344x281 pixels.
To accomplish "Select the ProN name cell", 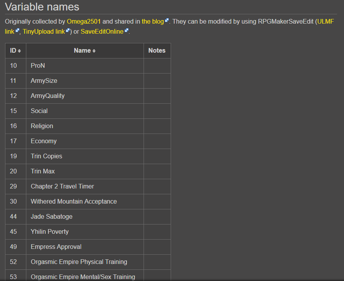I will point(38,66).
